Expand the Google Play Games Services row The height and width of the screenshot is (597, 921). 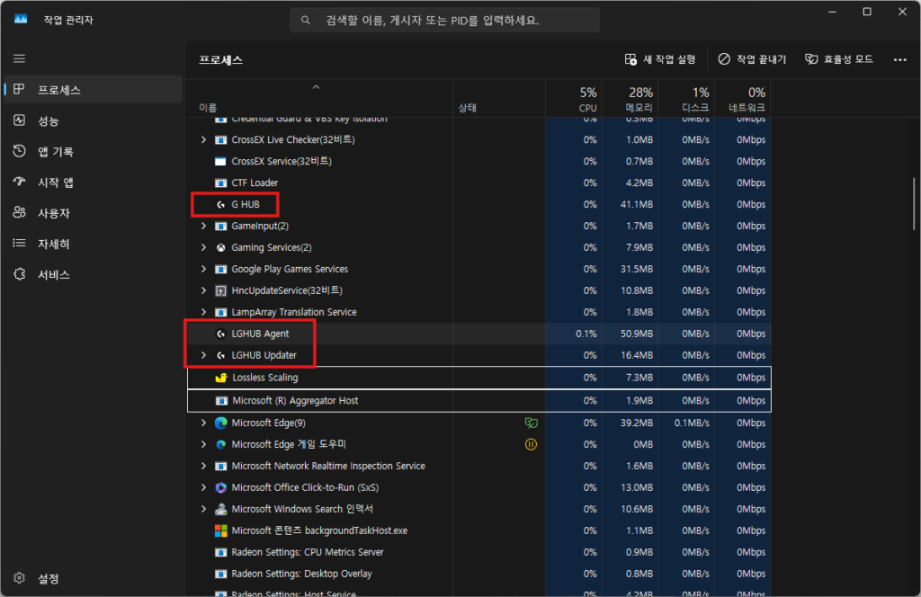click(x=203, y=269)
